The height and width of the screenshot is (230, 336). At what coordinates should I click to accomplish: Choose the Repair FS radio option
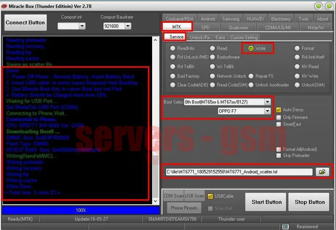tap(251, 76)
